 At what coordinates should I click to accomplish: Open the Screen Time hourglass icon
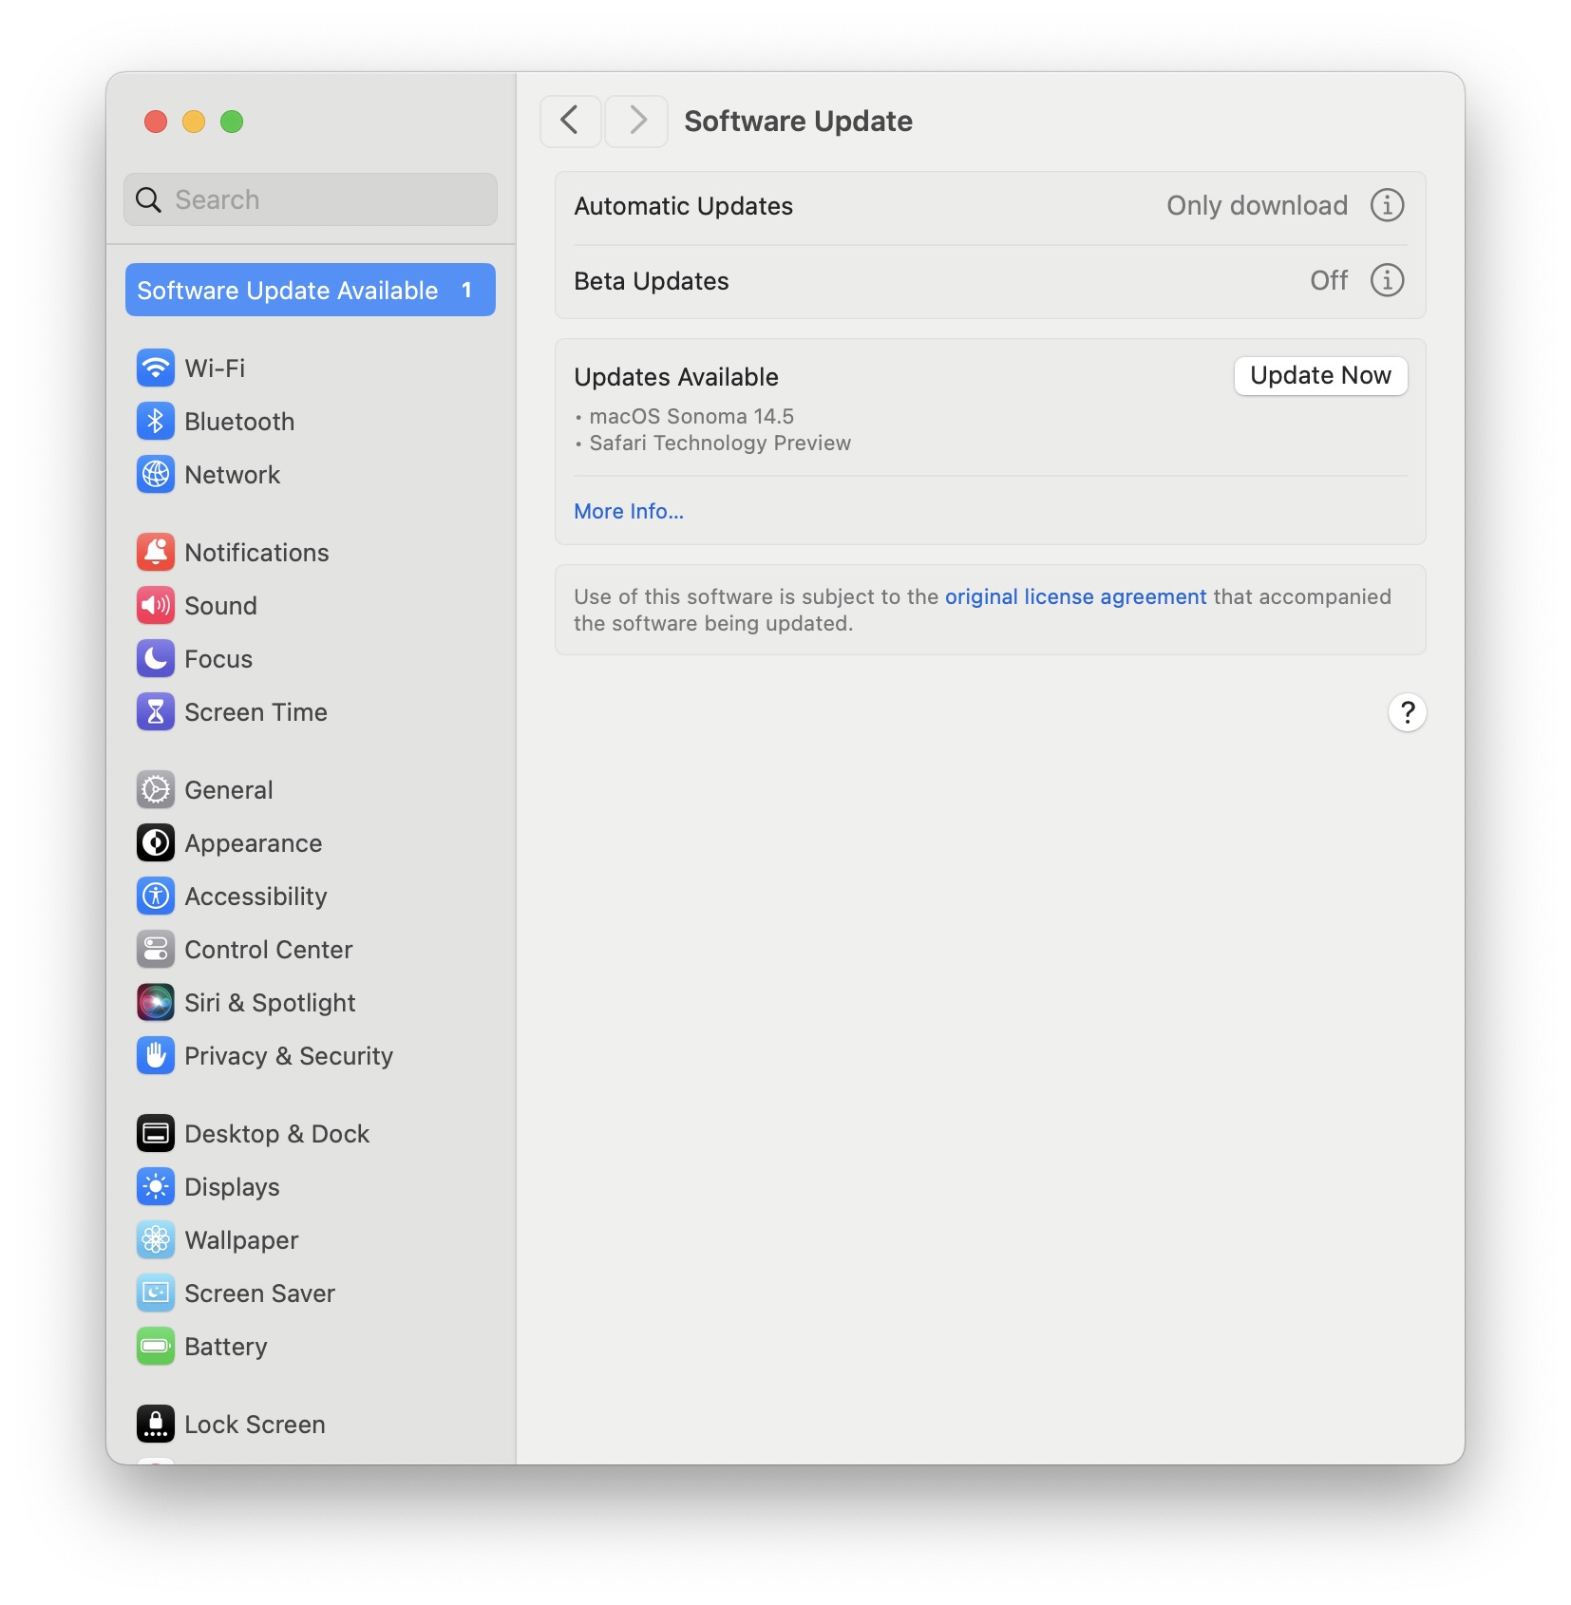pyautogui.click(x=155, y=712)
